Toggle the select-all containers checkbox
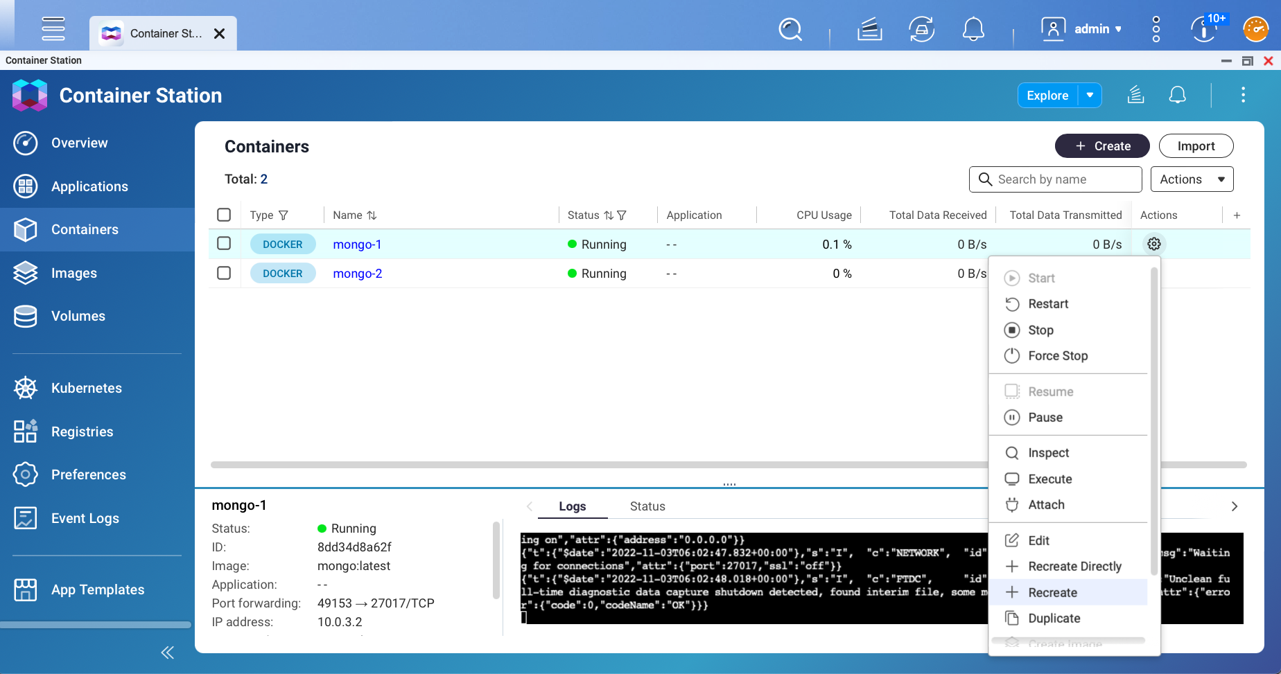 point(224,215)
